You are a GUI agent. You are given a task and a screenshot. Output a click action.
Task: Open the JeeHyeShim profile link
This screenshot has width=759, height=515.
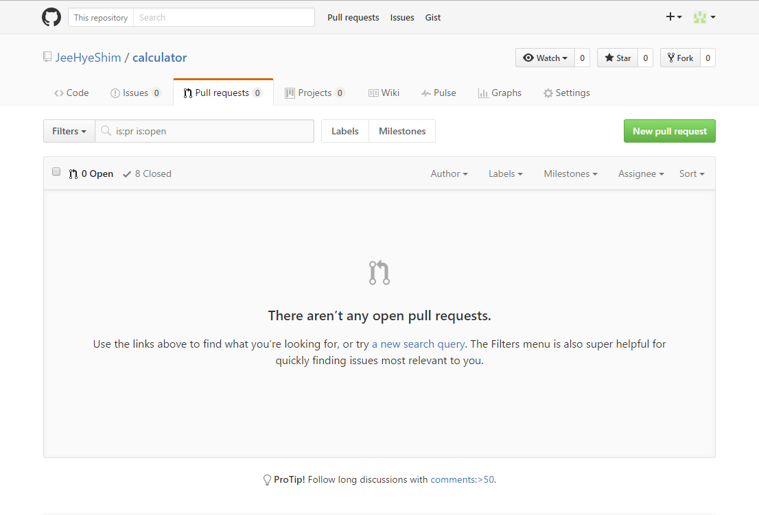click(x=88, y=58)
